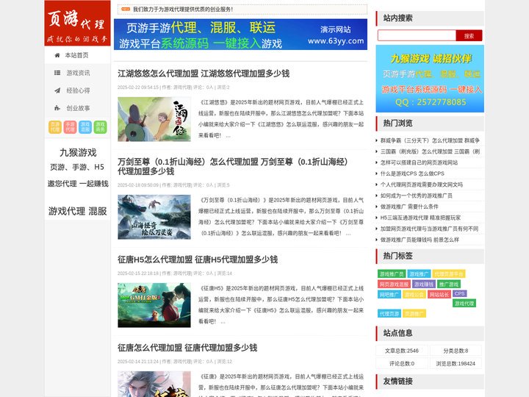The width and height of the screenshot is (529, 397).
Task: Click the 文章总数:2546 stat cell
Action: click(x=402, y=351)
